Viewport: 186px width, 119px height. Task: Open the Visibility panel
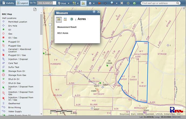8,3
